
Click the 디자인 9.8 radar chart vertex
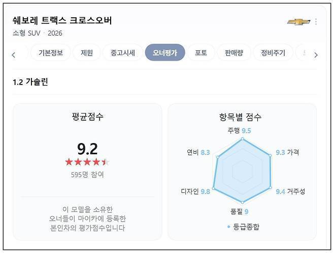pyautogui.click(x=214, y=188)
